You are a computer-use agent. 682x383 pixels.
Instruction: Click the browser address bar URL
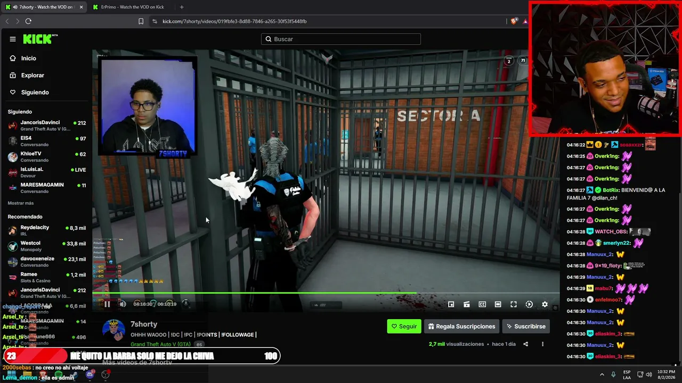point(234,21)
